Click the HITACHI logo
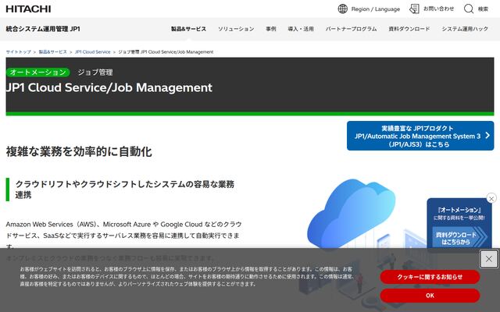The height and width of the screenshot is (312, 500). (28, 9)
